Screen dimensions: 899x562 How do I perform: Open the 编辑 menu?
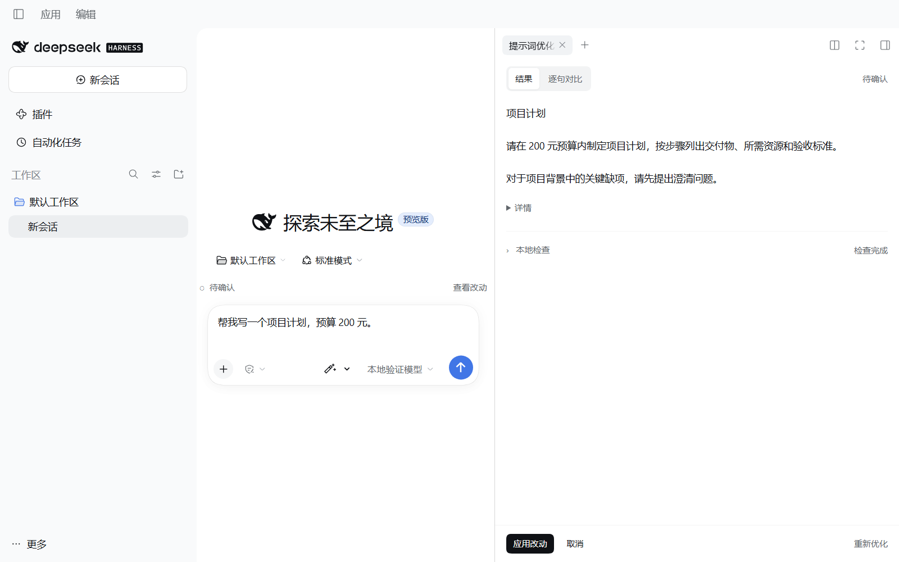pos(86,14)
